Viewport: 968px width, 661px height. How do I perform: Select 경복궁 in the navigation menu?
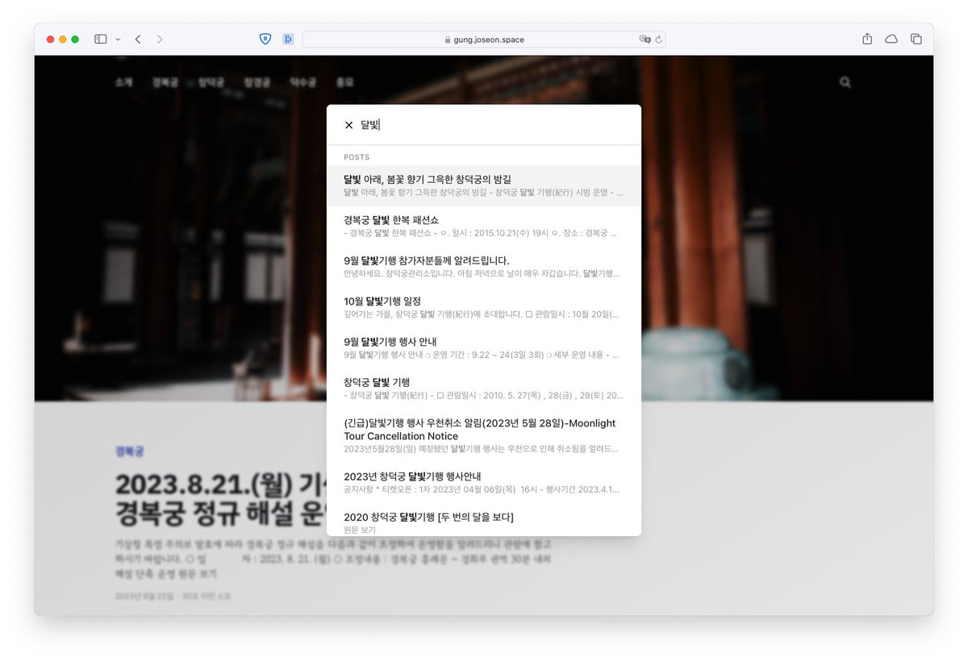(x=165, y=82)
